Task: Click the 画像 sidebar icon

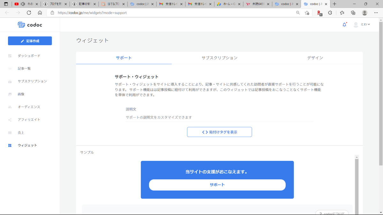Action: pyautogui.click(x=10, y=94)
